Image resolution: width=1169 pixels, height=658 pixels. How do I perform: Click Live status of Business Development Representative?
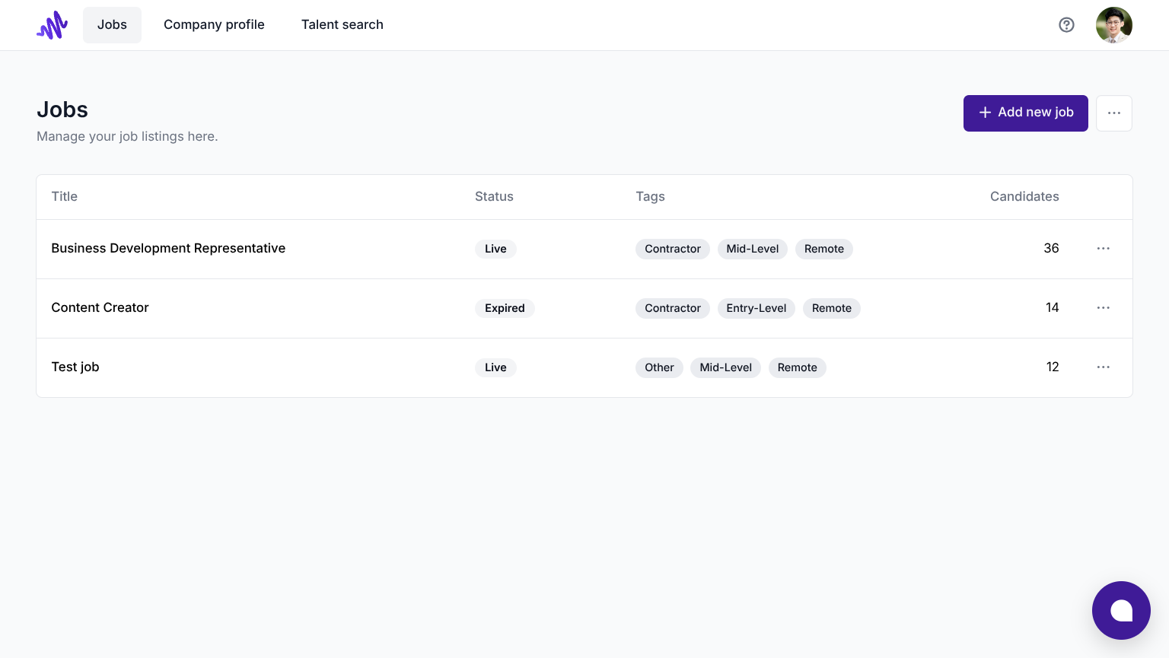tap(495, 249)
